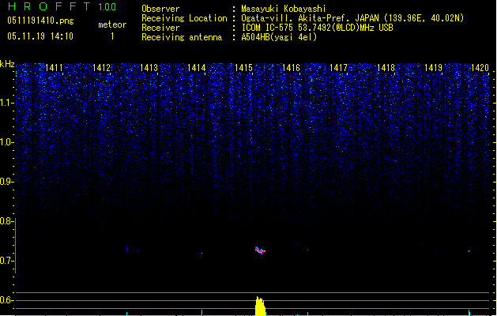Click the 1419 time axis label

pyautogui.click(x=433, y=68)
